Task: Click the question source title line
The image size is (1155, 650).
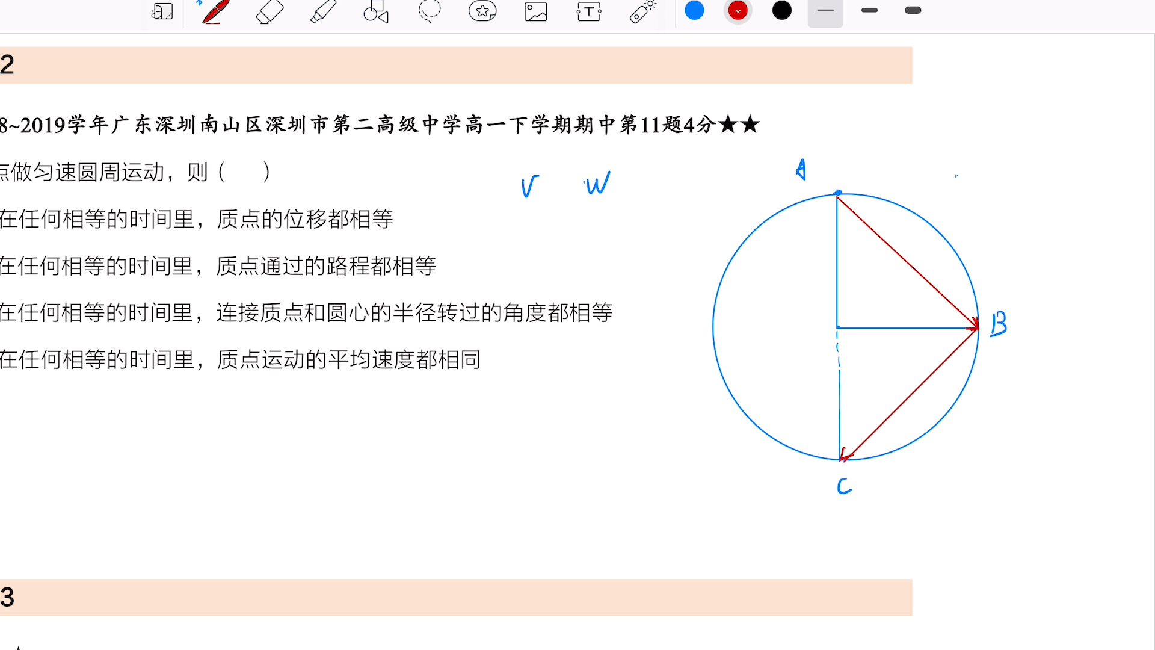Action: (380, 125)
